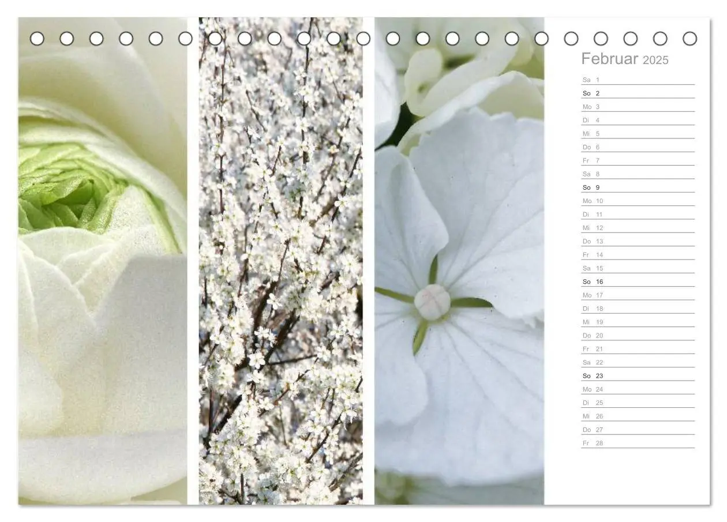The height and width of the screenshot is (522, 727).
Task: Click the blossoming branches photo
Action: tap(281, 261)
